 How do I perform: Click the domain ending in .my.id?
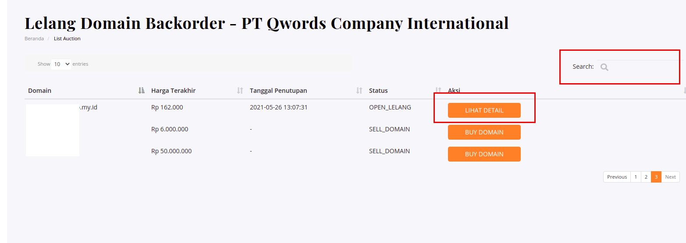88,107
